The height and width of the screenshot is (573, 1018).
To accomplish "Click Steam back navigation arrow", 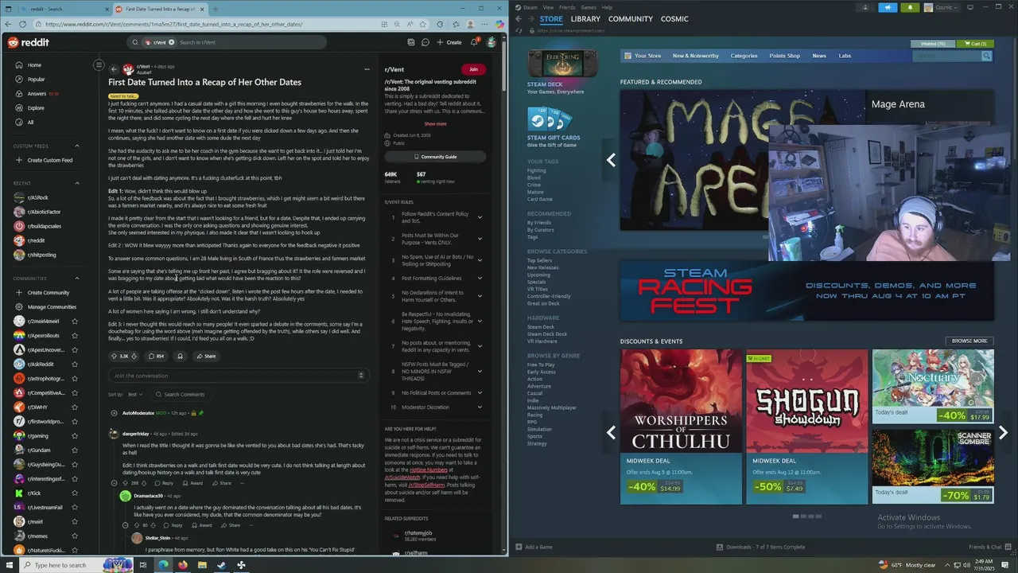I will (x=519, y=18).
